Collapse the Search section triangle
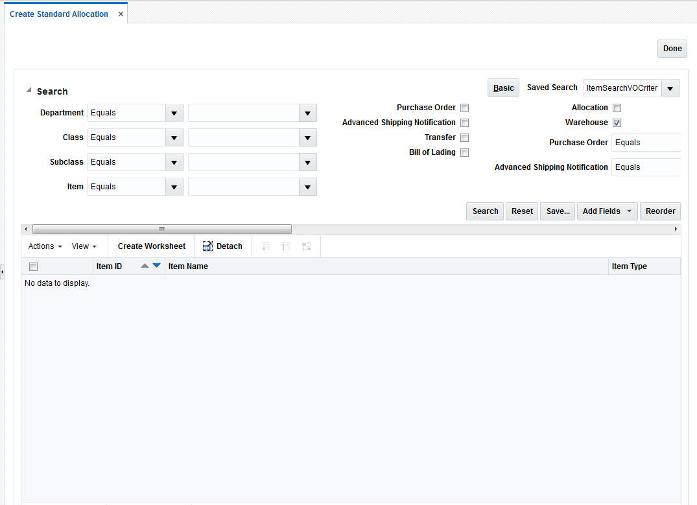Image resolution: width=697 pixels, height=505 pixels. (x=28, y=90)
